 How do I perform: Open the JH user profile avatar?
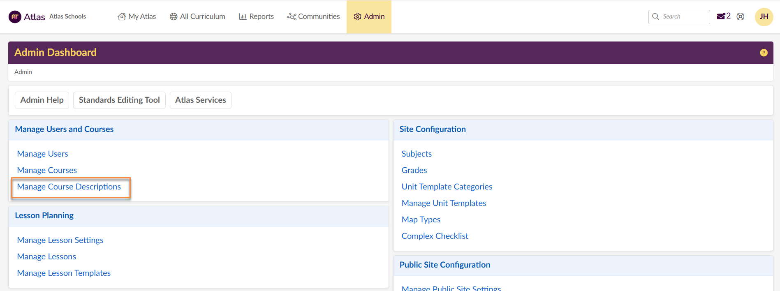click(x=764, y=17)
